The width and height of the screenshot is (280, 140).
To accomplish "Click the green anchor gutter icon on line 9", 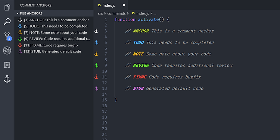I will pyautogui.click(x=96, y=66).
